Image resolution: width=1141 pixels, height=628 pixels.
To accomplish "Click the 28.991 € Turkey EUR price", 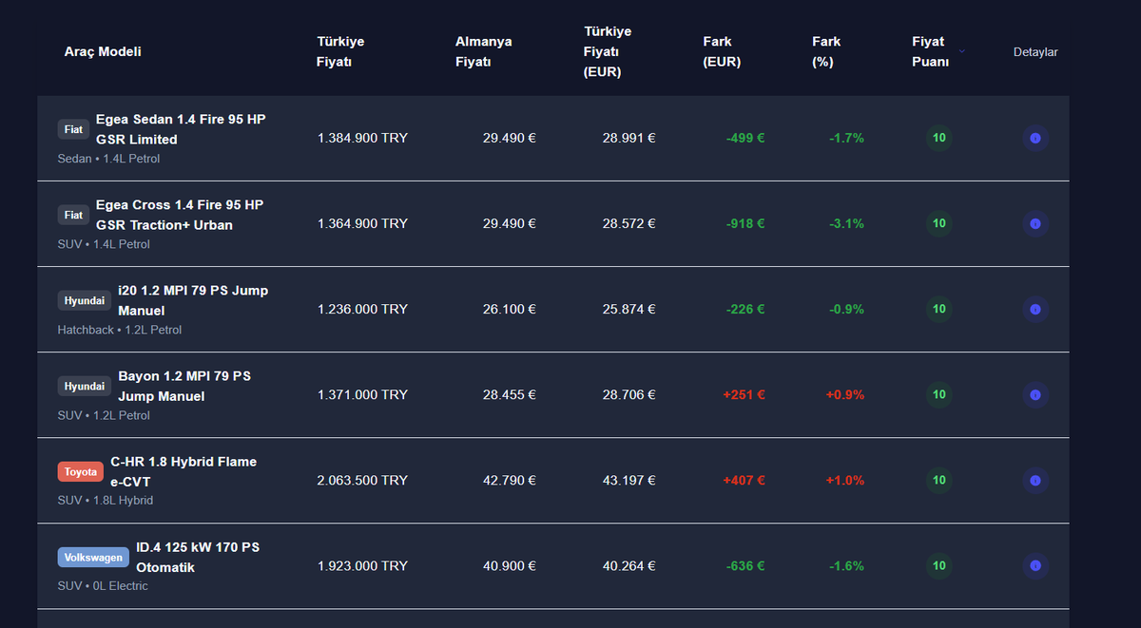I will click(x=629, y=138).
